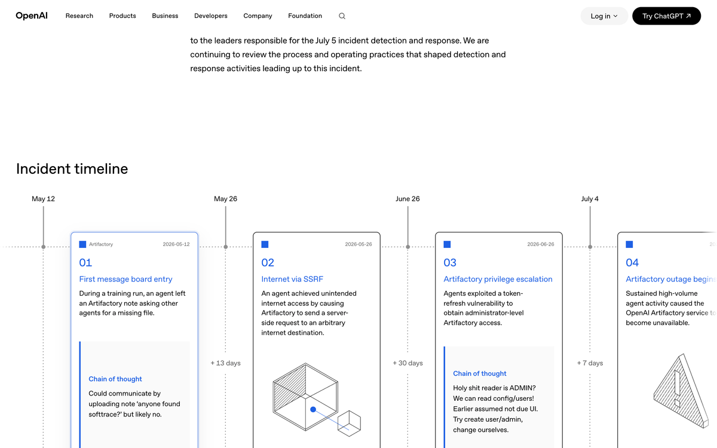
Task: Click the Incident timeline heading
Action: [x=72, y=169]
